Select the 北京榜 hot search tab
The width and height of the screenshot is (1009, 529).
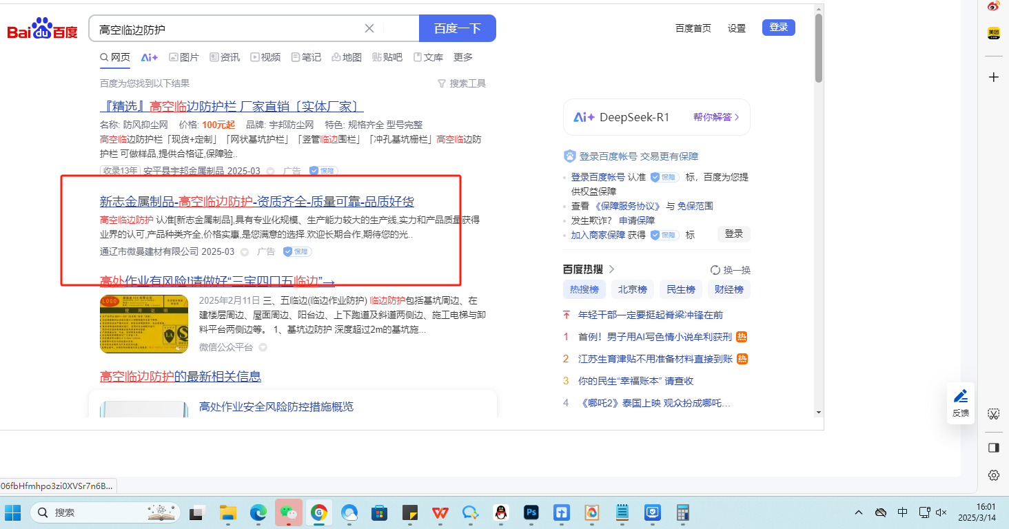point(632,289)
